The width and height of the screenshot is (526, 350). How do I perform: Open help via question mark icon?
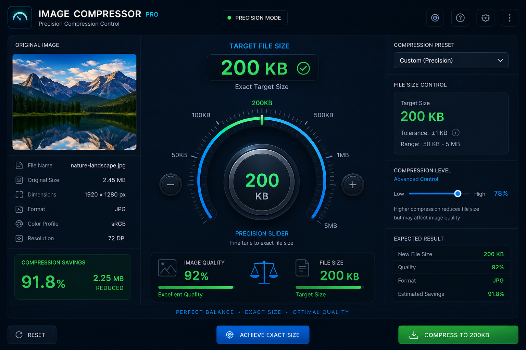click(460, 18)
